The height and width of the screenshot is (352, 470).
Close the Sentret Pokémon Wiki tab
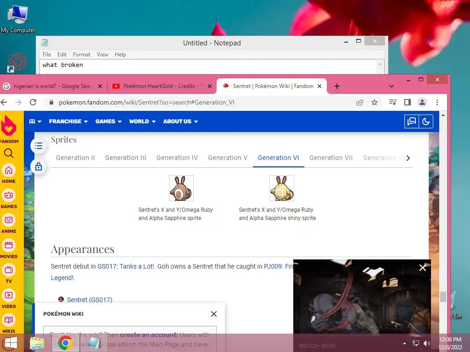[319, 86]
